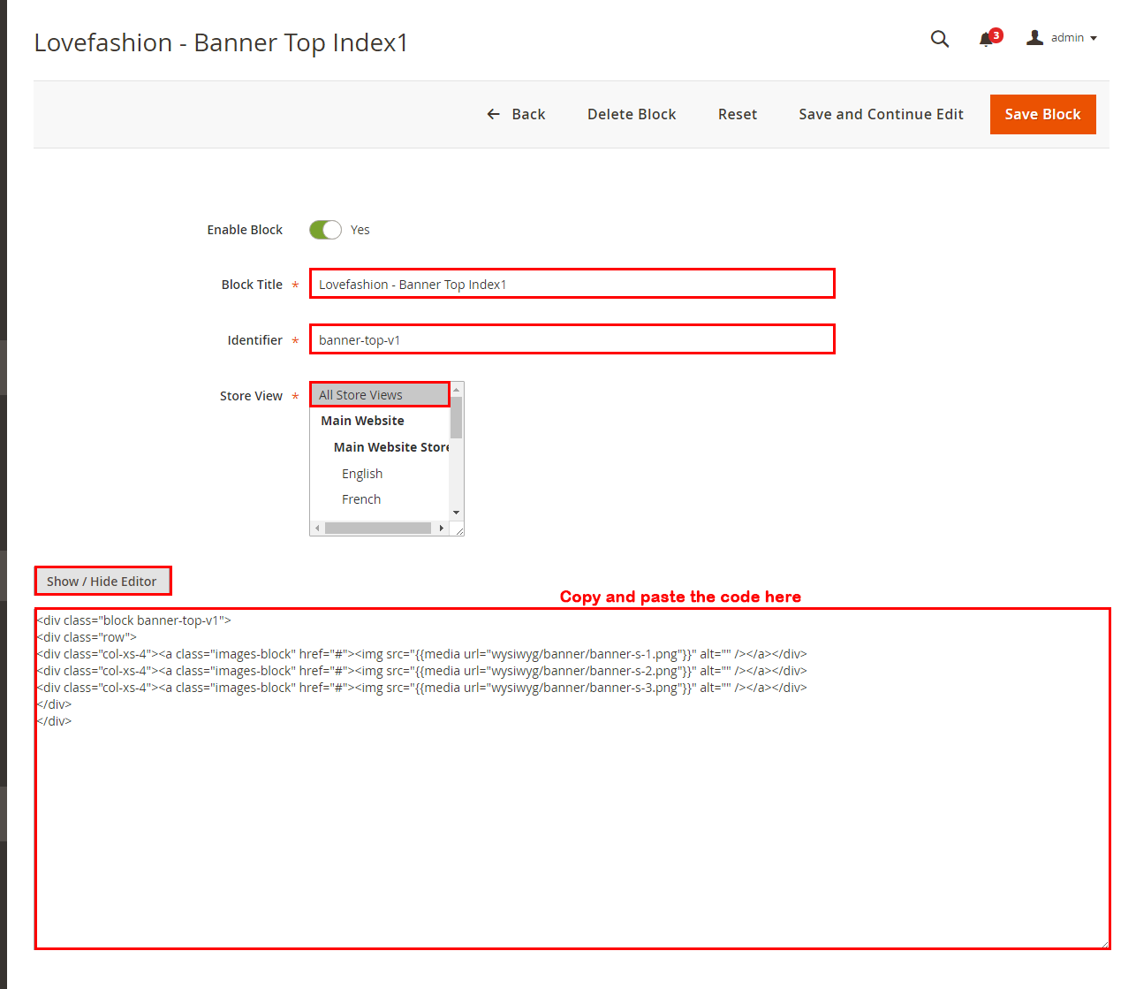
Task: Click Delete Block
Action: click(631, 114)
